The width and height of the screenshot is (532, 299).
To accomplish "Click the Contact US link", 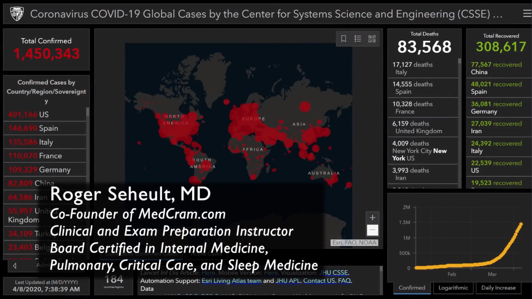I will (319, 281).
